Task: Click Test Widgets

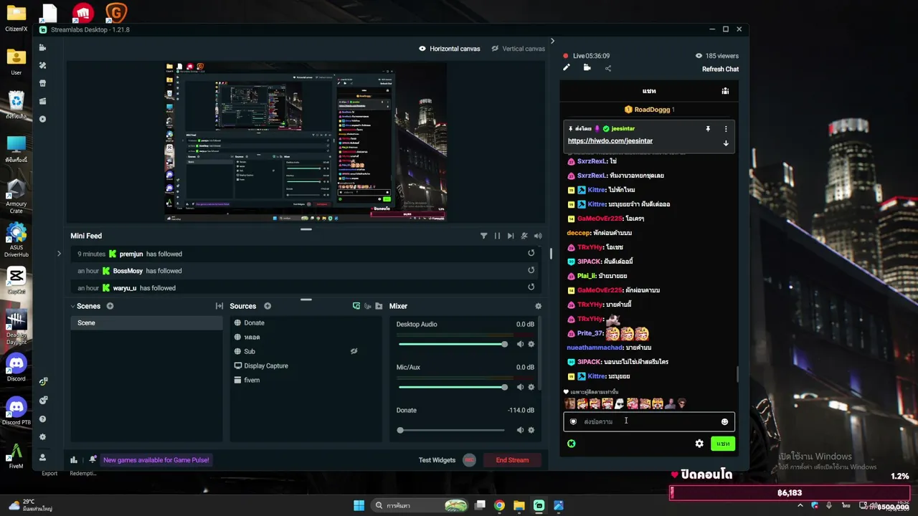Action: pos(437,460)
